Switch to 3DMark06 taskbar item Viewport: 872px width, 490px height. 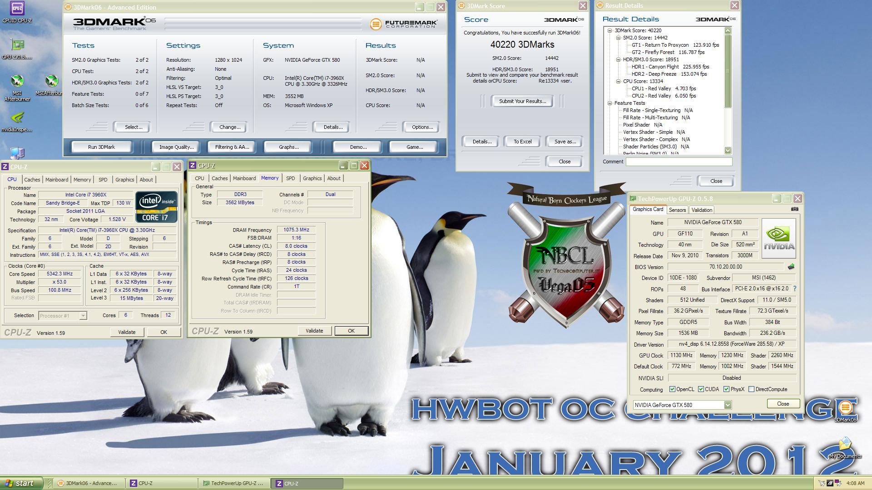tap(89, 483)
